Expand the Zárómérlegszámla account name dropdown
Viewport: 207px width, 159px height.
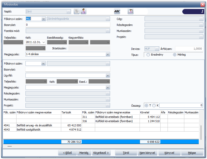pos(108,19)
